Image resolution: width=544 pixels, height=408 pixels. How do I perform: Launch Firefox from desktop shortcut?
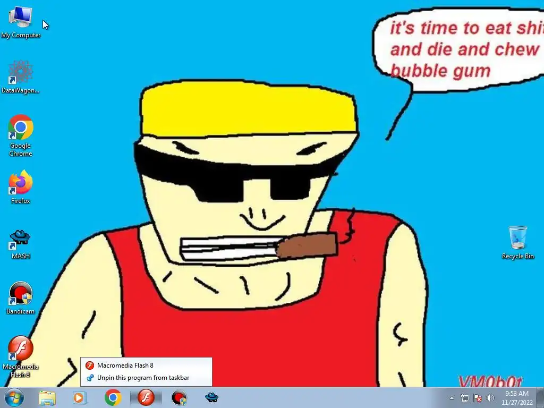click(21, 186)
